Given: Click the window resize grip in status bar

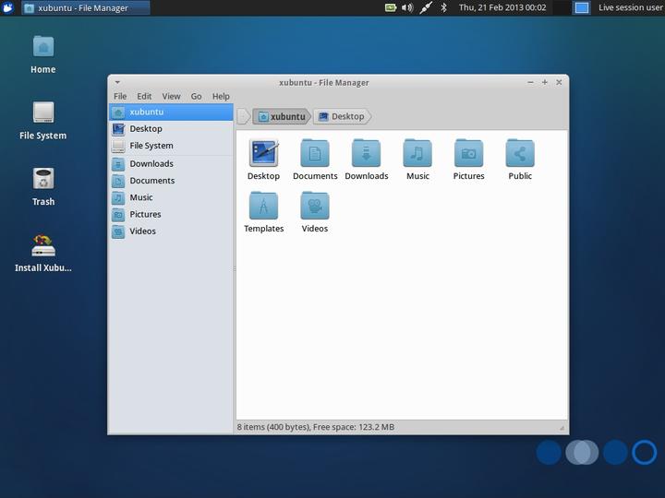Looking at the screenshot, I should (562, 428).
